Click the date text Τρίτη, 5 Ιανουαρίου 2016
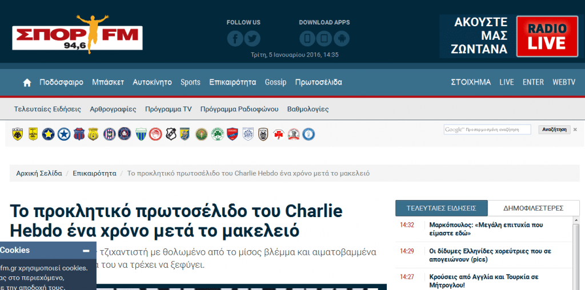The height and width of the screenshot is (290, 585). pos(295,55)
